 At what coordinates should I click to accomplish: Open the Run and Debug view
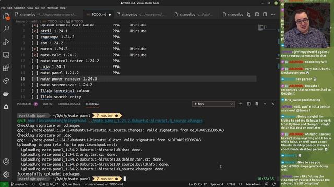[6, 42]
